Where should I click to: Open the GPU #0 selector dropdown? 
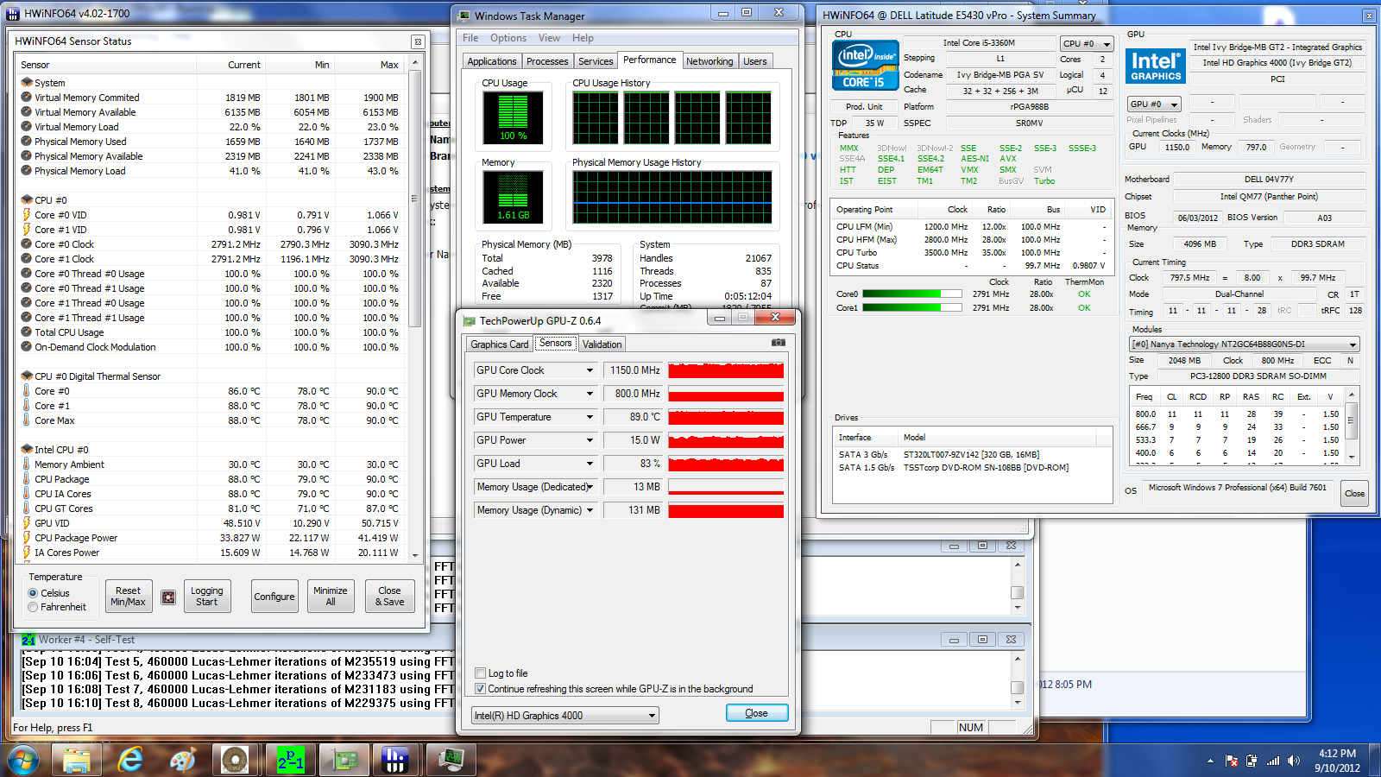1154,104
